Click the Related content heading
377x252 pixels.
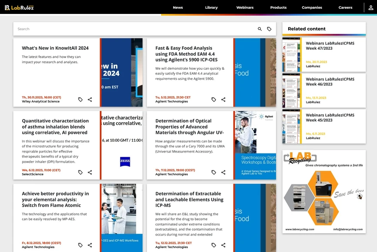[x=306, y=29]
